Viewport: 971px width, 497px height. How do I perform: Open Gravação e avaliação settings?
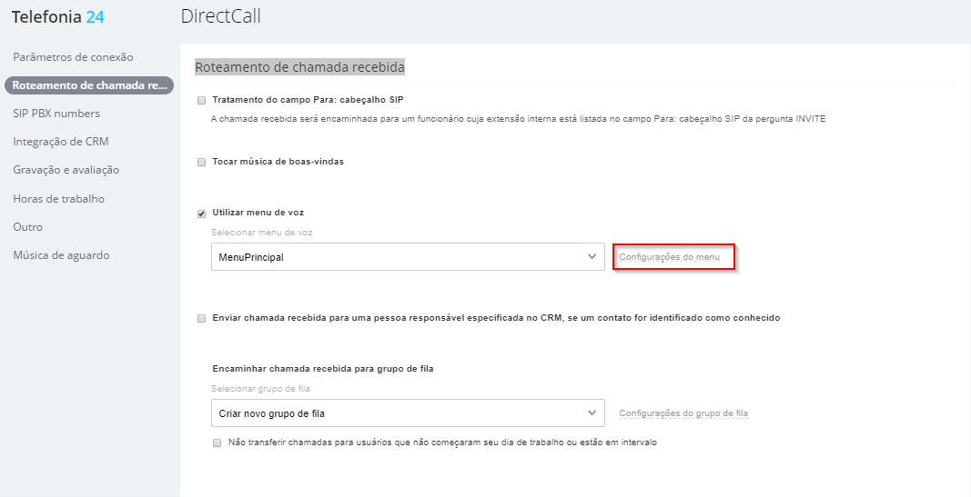[x=66, y=170]
